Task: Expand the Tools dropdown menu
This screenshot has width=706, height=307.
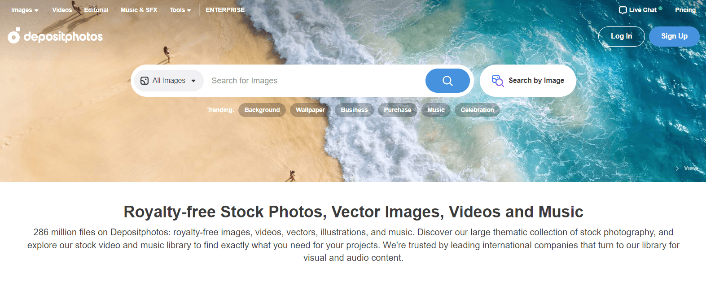Action: [x=180, y=10]
